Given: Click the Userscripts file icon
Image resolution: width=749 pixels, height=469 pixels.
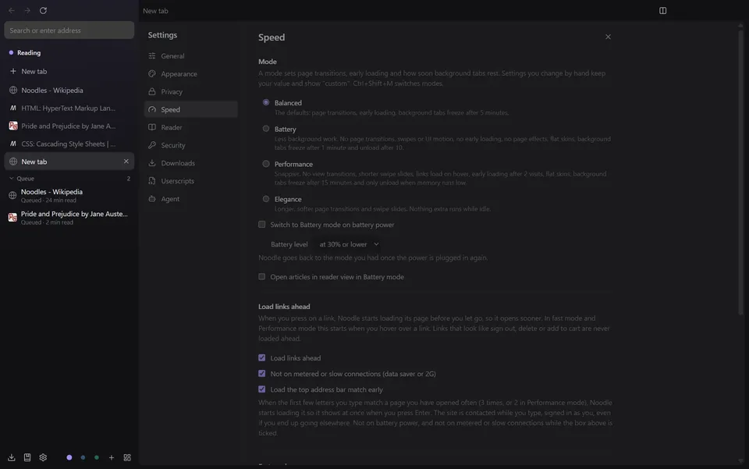Looking at the screenshot, I should click(152, 181).
